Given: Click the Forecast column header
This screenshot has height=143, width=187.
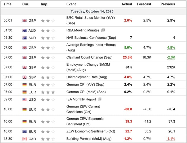Looking at the screenshot, I should 144,4.
